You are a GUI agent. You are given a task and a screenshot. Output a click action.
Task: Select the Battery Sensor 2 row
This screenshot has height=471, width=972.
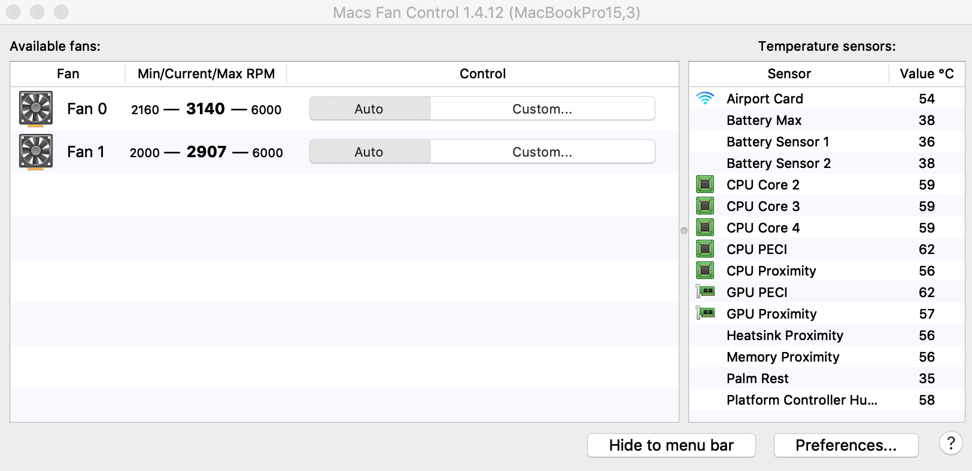click(827, 163)
